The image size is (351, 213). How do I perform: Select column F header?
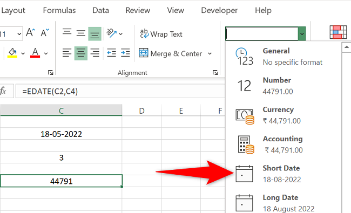[213, 111]
